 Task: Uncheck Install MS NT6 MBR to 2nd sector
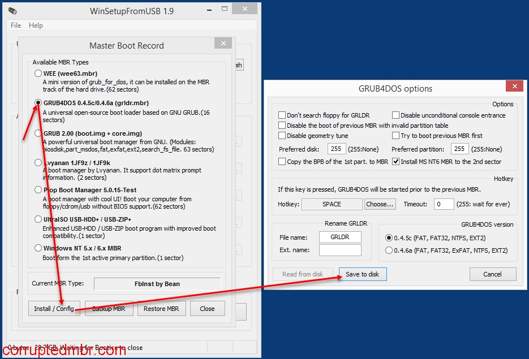(x=396, y=162)
